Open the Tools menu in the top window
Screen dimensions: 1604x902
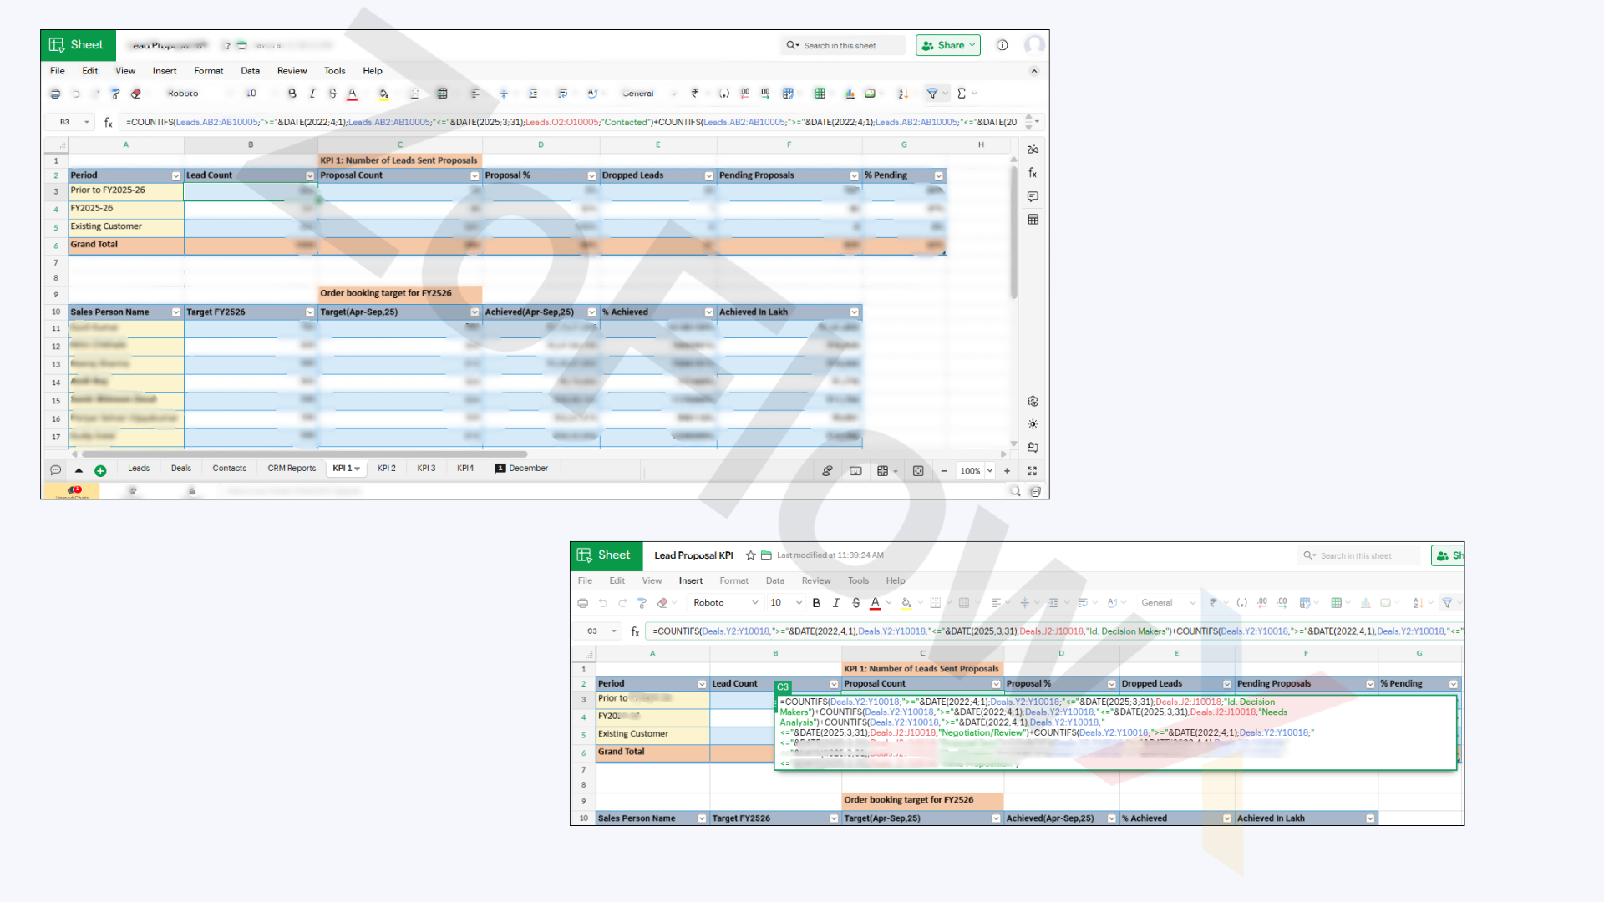click(x=335, y=71)
